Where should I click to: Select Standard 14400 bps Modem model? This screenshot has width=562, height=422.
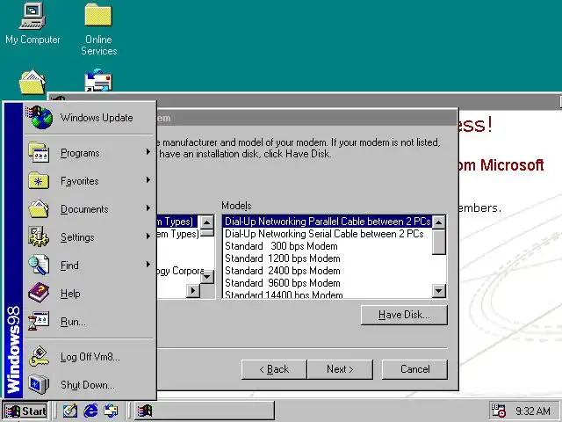(328, 295)
